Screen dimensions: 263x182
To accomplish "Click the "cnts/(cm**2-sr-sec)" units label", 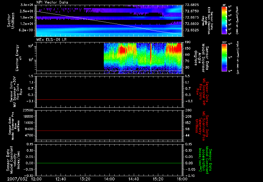I will [x=237, y=20].
